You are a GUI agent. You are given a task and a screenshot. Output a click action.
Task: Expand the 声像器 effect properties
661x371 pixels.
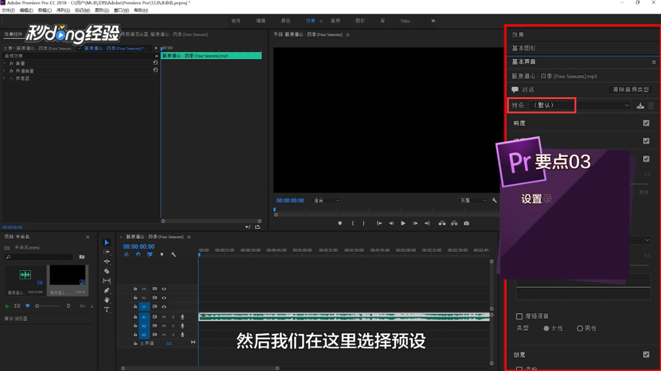pyautogui.click(x=5, y=78)
